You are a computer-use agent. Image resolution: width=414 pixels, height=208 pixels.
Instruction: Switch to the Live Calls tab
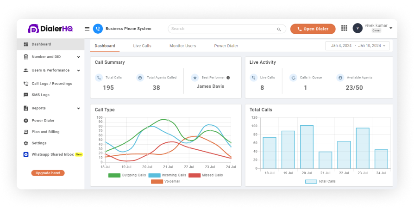point(142,46)
